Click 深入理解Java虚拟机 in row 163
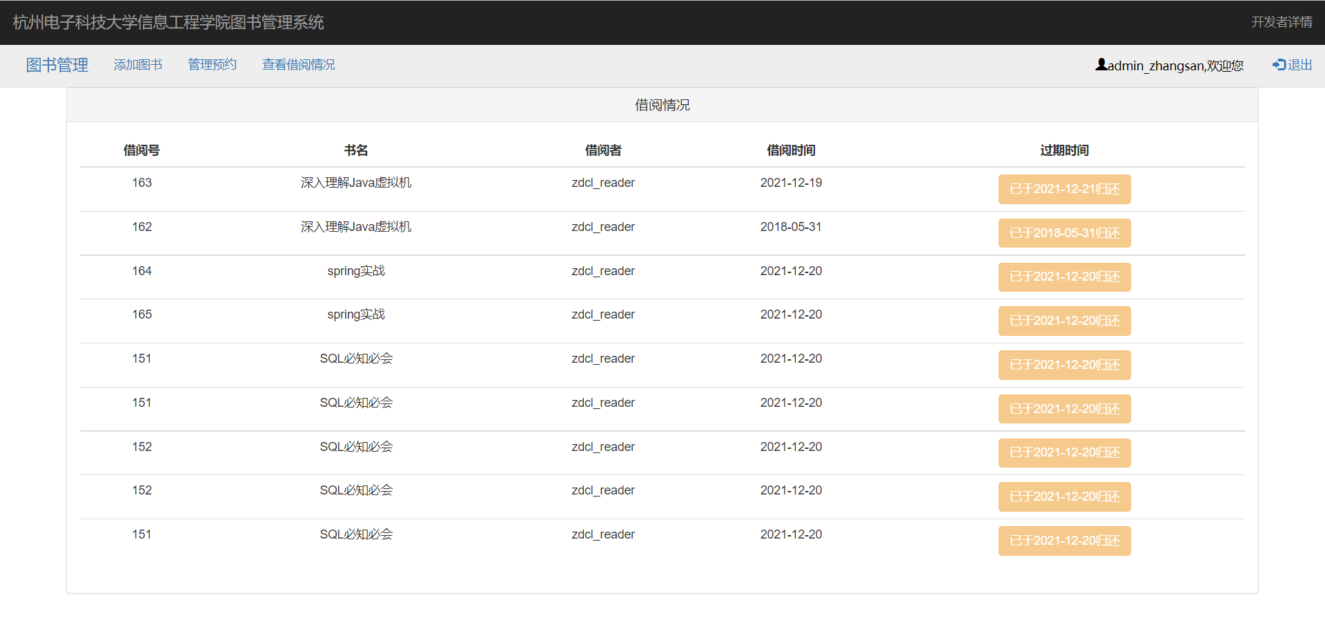The image size is (1325, 622). (356, 183)
